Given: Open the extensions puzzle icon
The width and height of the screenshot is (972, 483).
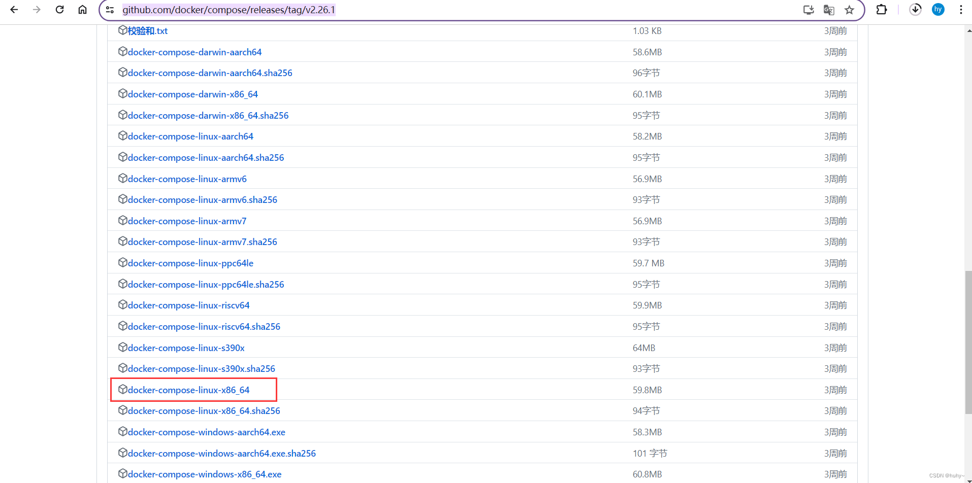Looking at the screenshot, I should pos(882,10).
